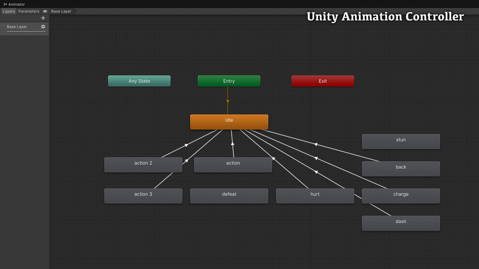Image resolution: width=479 pixels, height=269 pixels.
Task: Add a new layer using the plus icon
Action: click(x=43, y=18)
